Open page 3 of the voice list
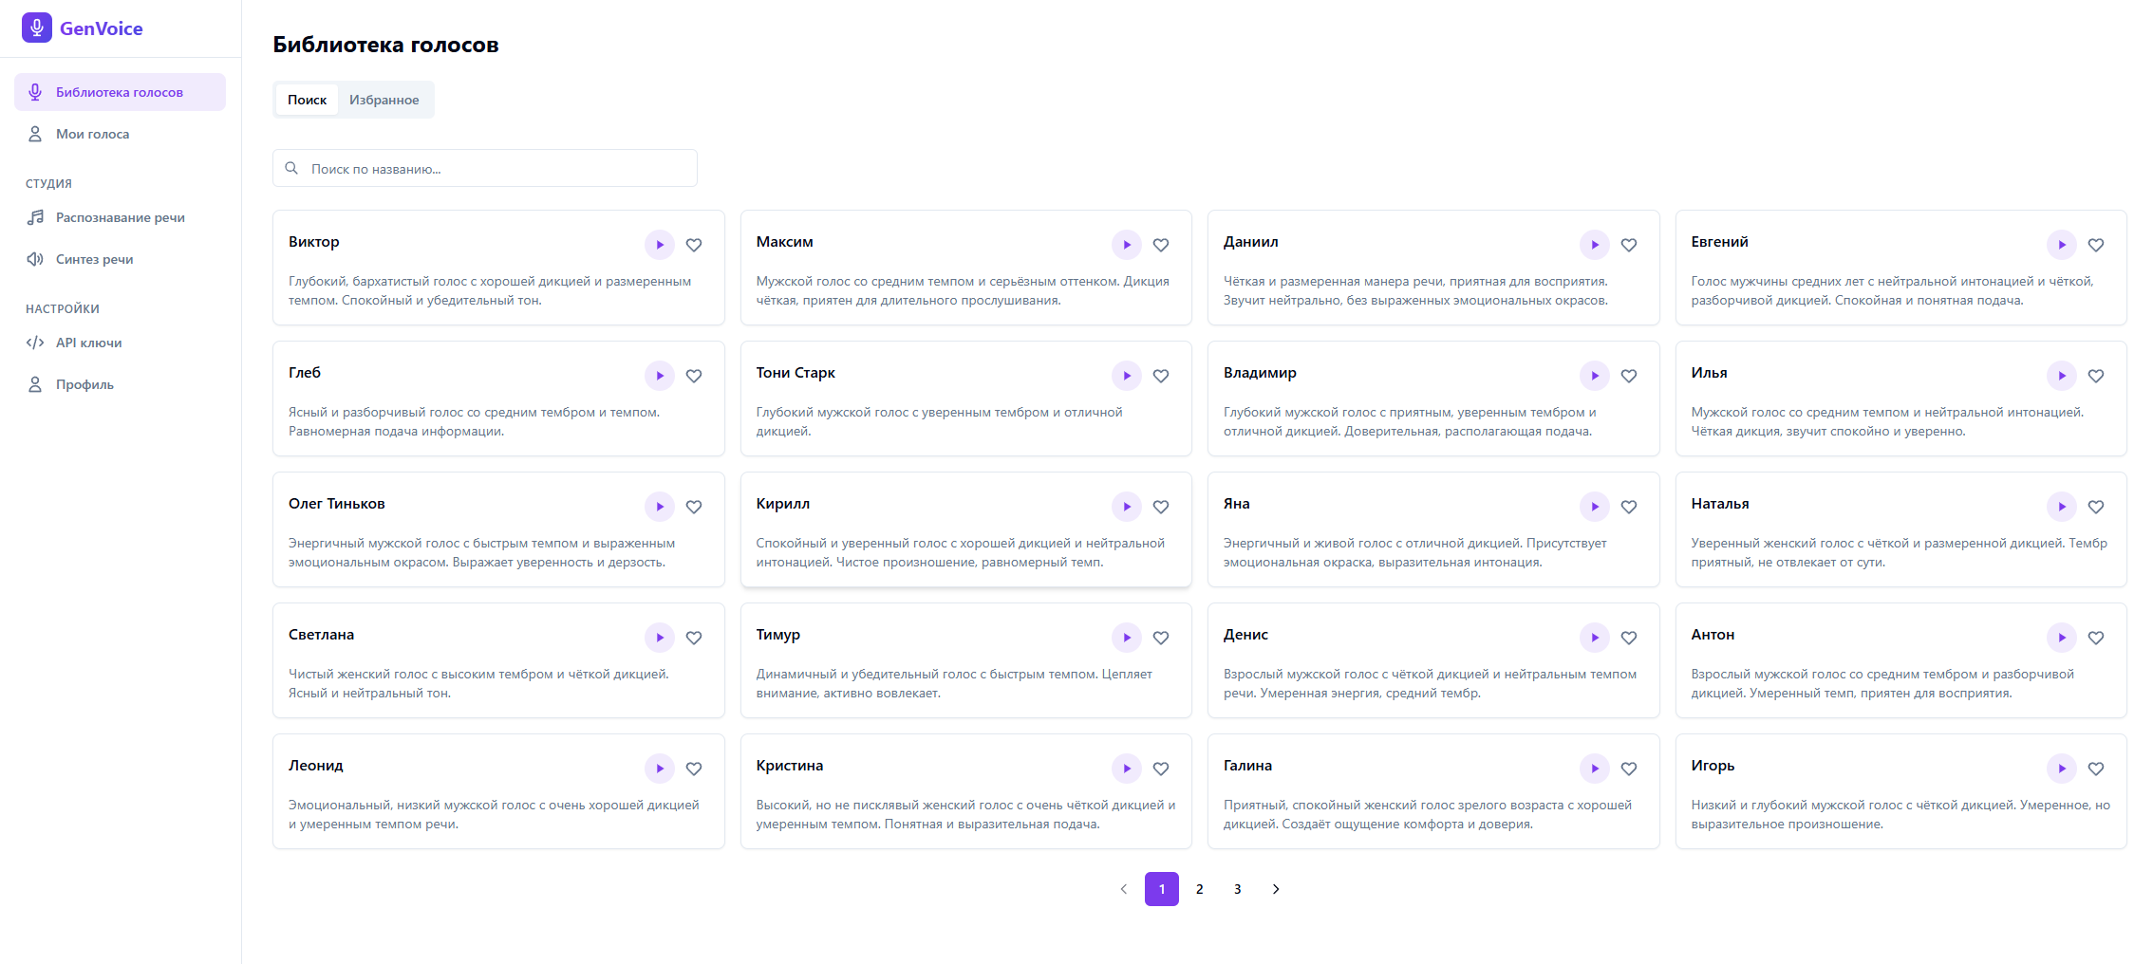This screenshot has width=2153, height=964. (1237, 889)
